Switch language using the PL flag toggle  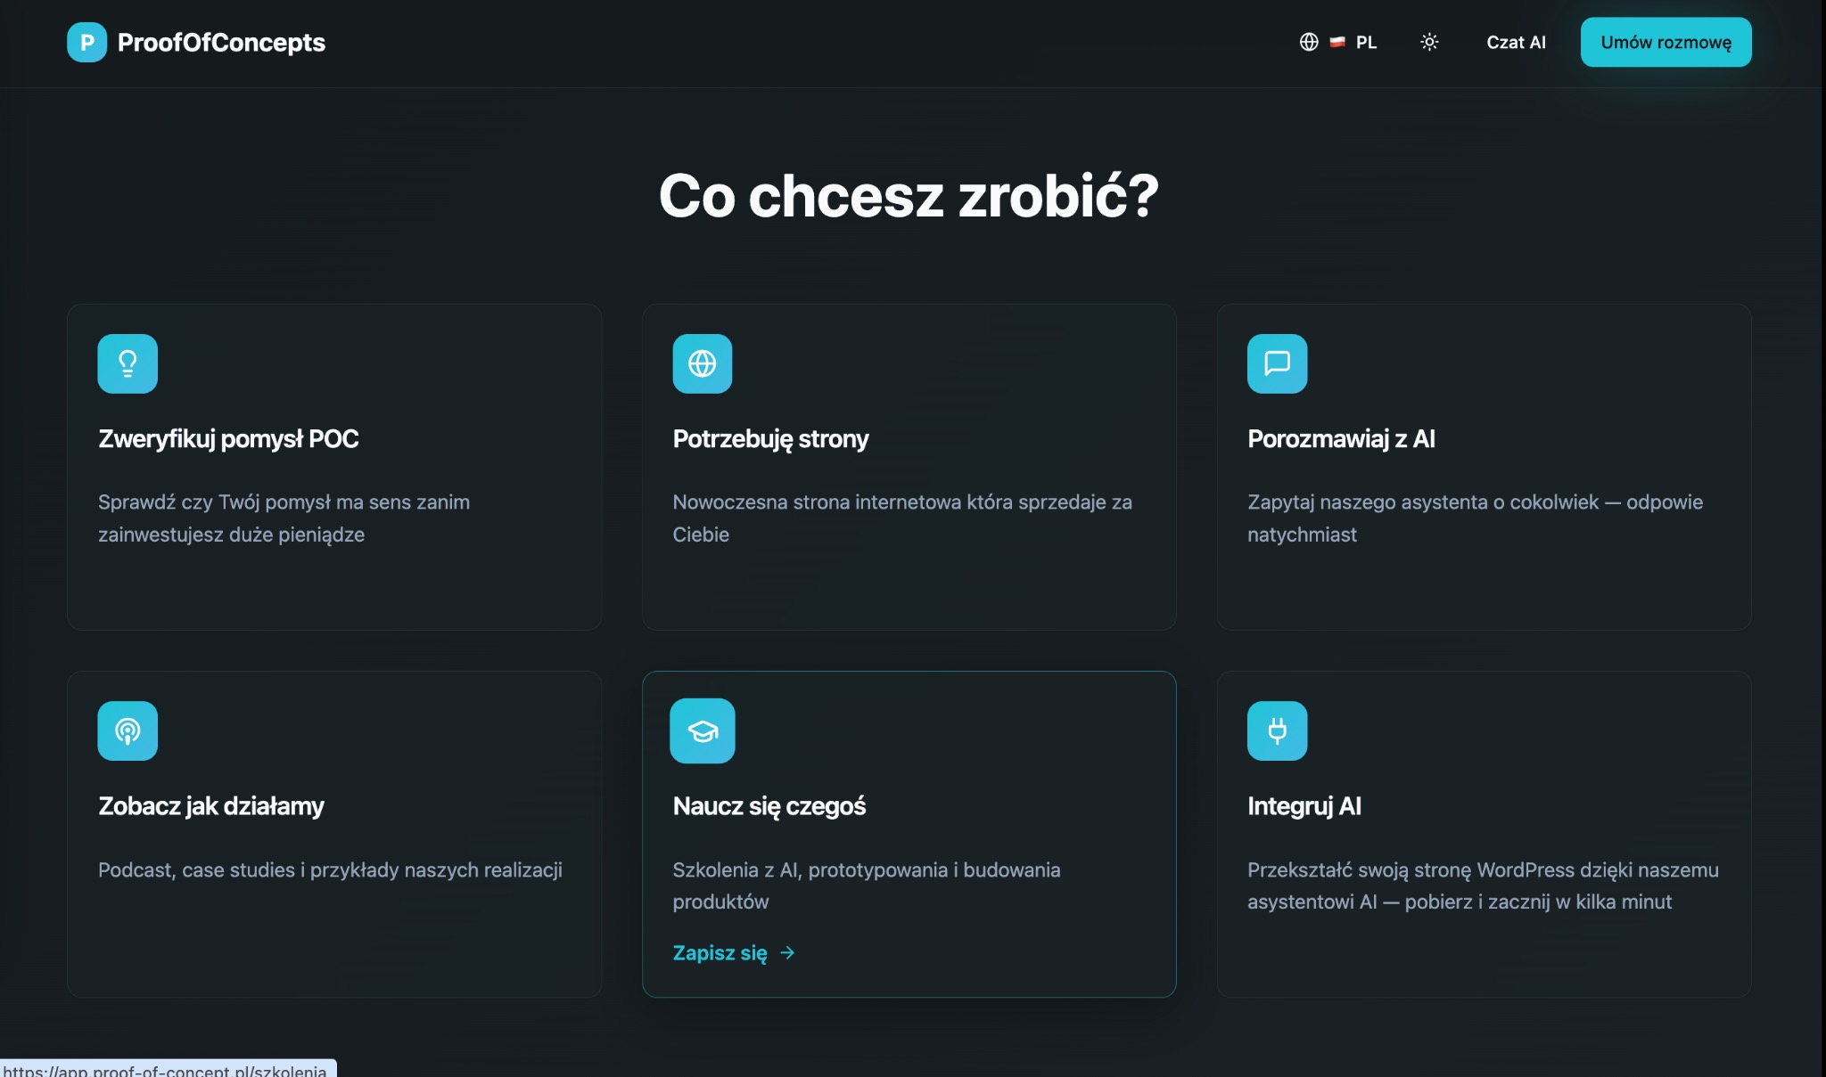(1337, 42)
